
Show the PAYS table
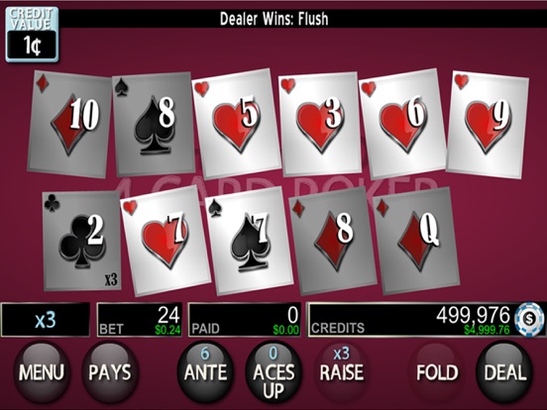(110, 372)
